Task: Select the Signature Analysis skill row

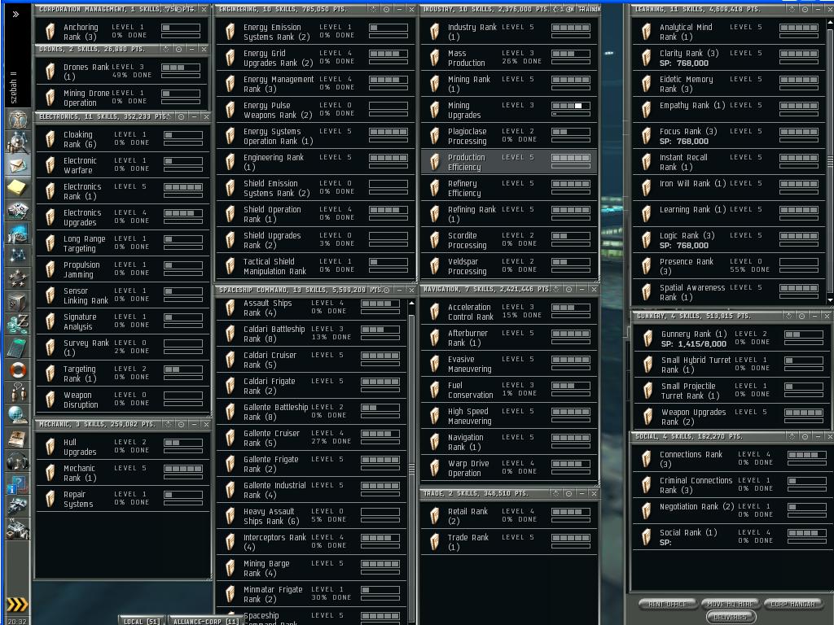Action: (122, 321)
